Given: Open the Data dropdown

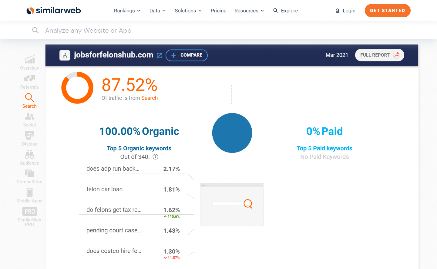Looking at the screenshot, I should (x=157, y=11).
